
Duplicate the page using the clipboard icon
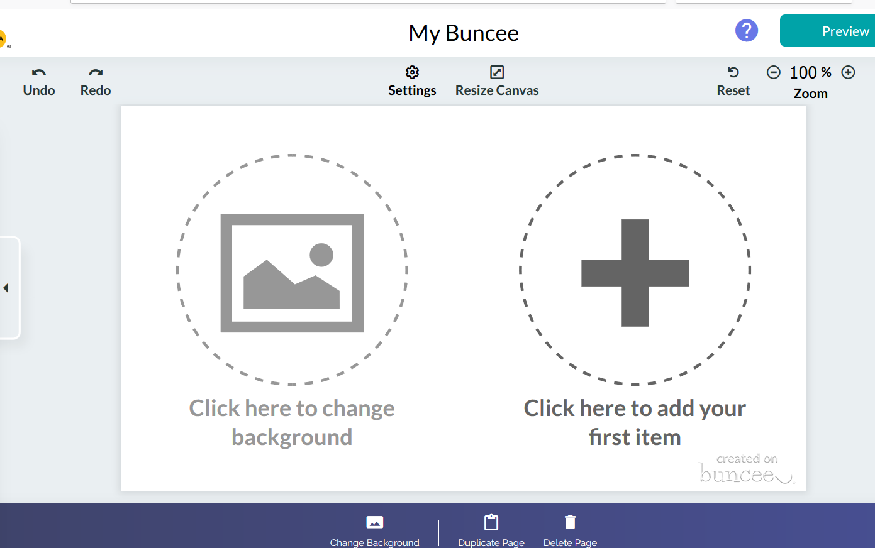[x=491, y=521]
